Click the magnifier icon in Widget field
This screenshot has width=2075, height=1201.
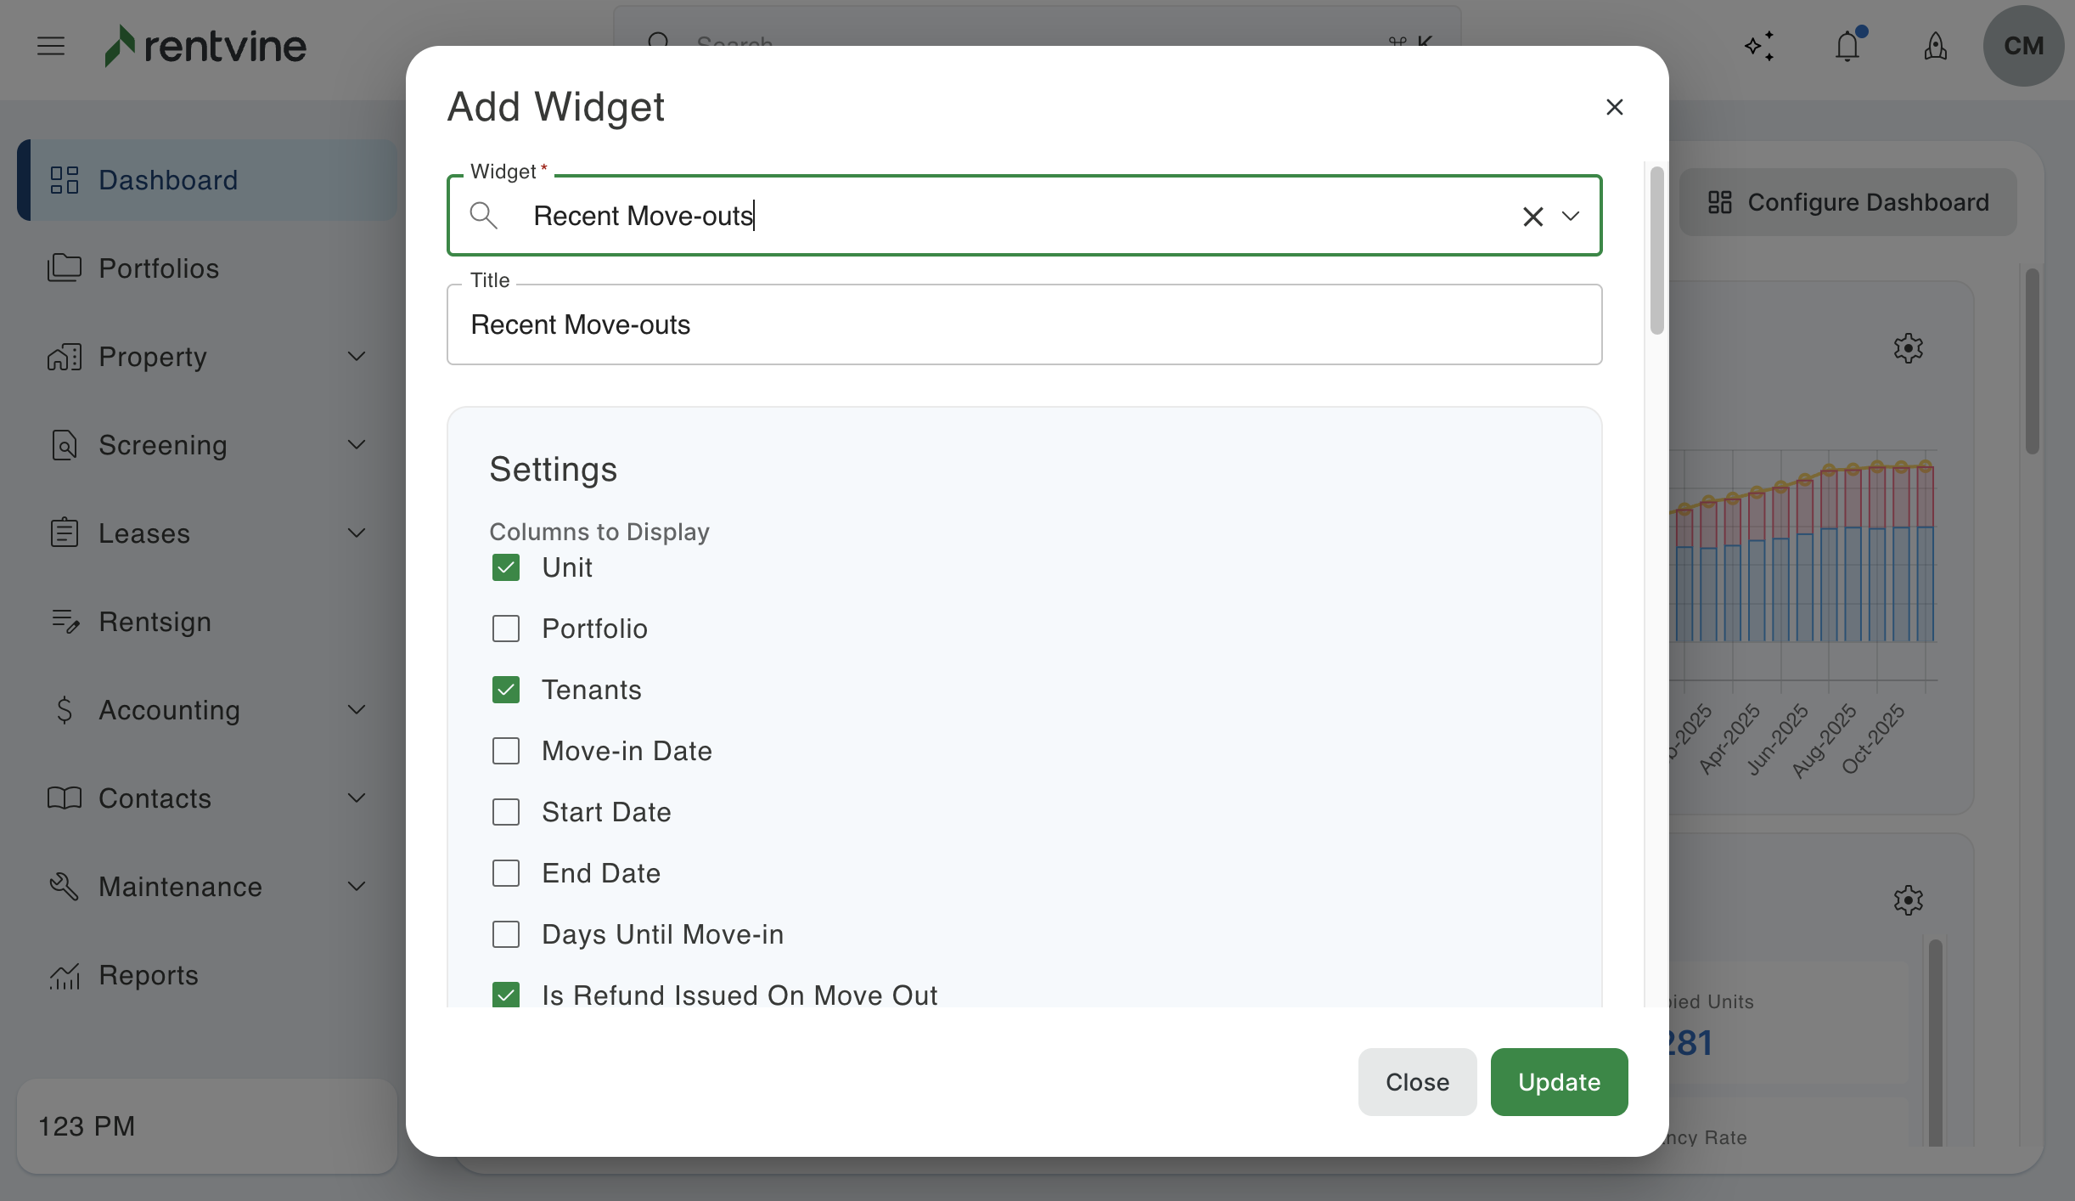coord(483,216)
